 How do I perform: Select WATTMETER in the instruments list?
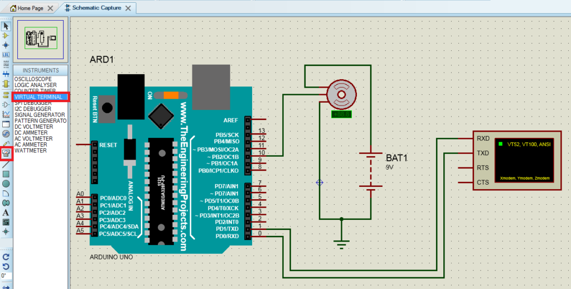(x=29, y=151)
